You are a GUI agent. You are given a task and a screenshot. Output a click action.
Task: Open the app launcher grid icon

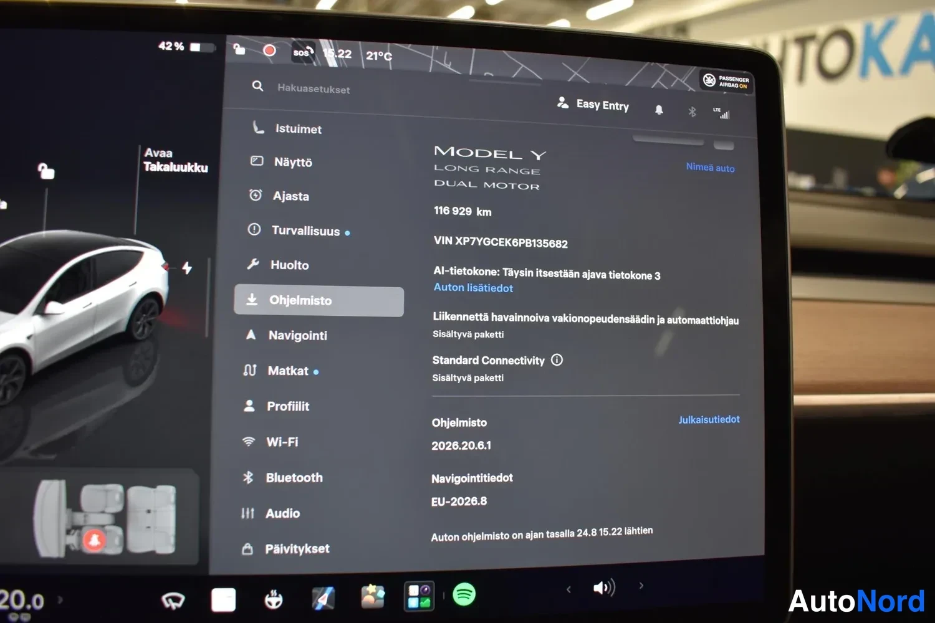(x=418, y=596)
